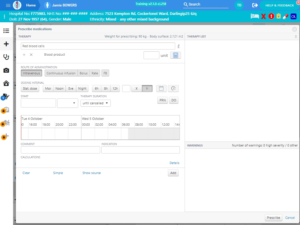
Task: Click the unit dose input field
Action: (151, 55)
